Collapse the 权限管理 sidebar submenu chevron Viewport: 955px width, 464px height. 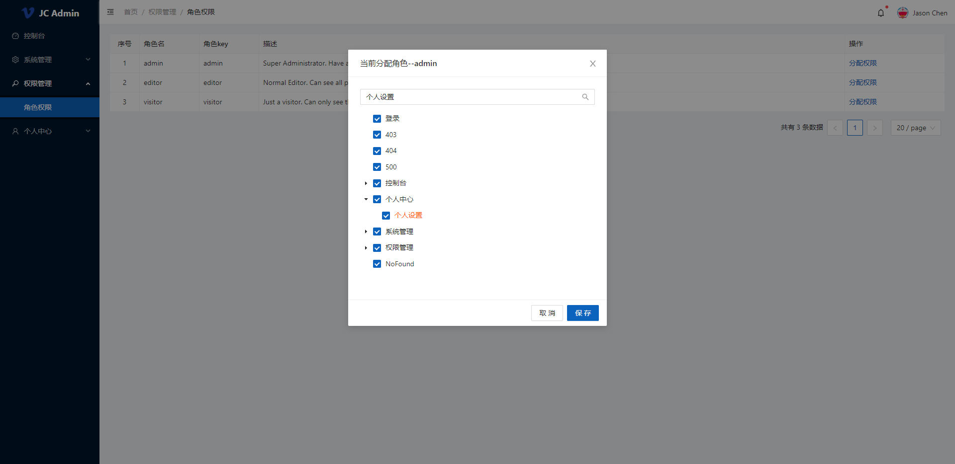[88, 83]
